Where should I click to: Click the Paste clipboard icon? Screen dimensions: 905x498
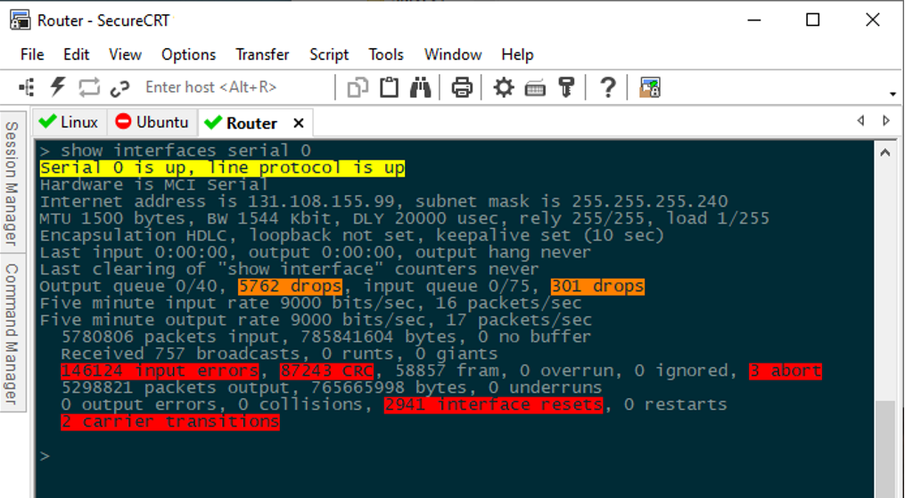(x=389, y=87)
